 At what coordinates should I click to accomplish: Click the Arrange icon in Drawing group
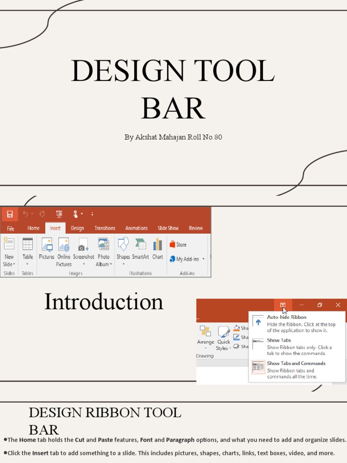tap(206, 331)
